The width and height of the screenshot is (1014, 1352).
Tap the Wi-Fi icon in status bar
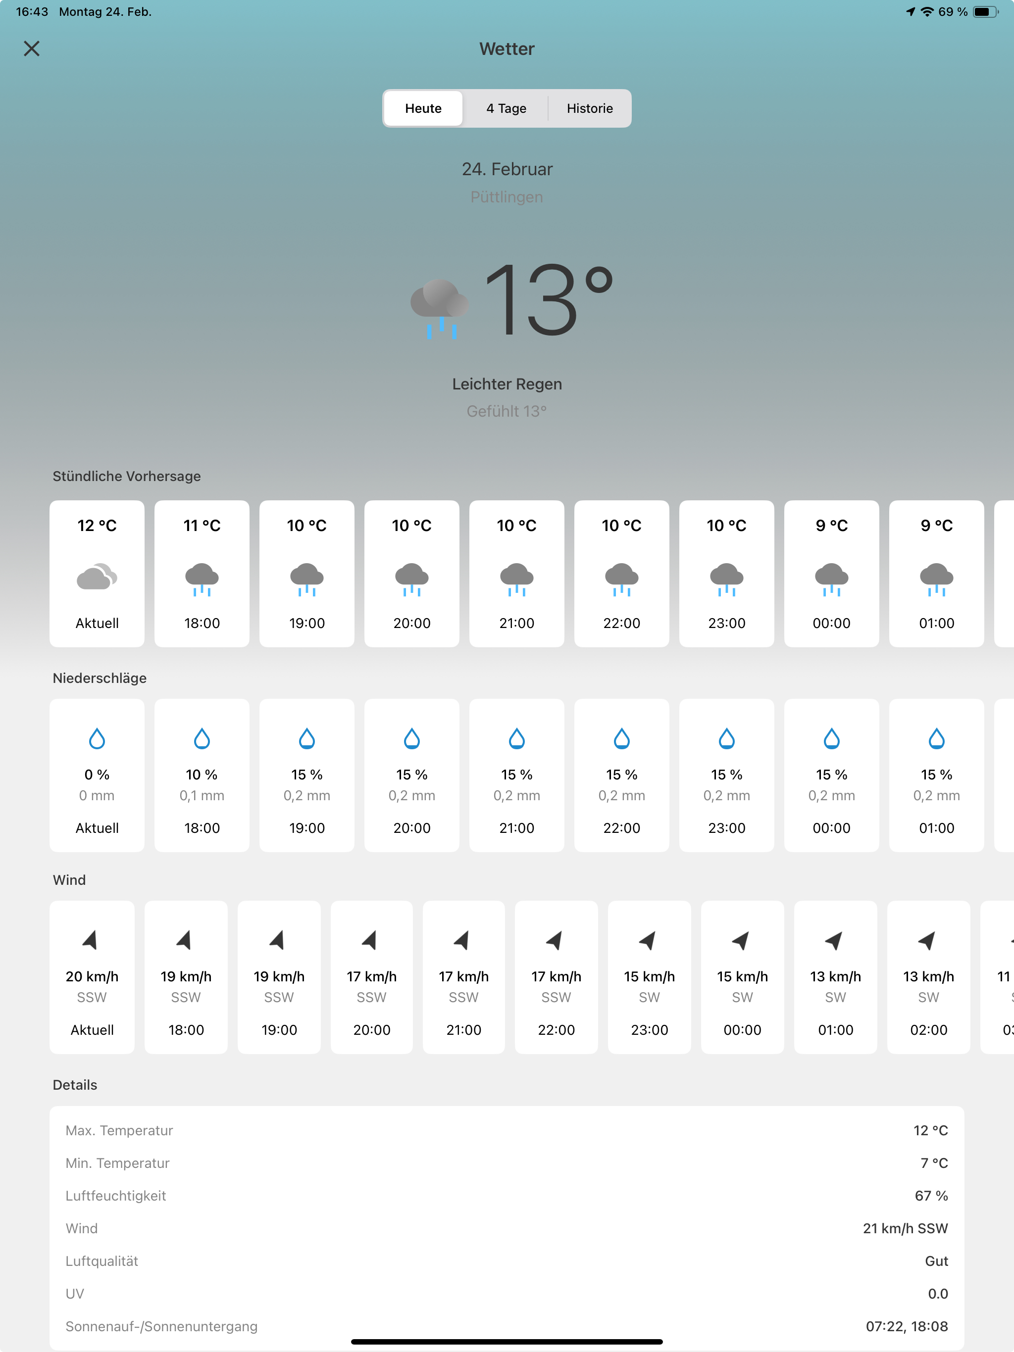pos(927,11)
